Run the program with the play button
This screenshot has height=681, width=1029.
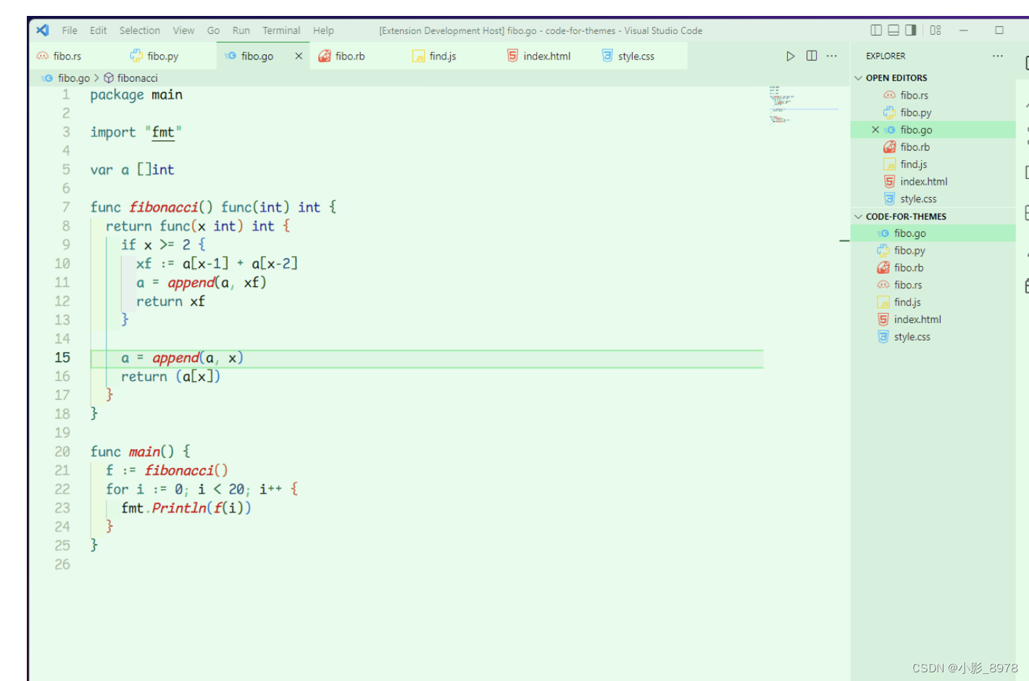pyautogui.click(x=790, y=55)
